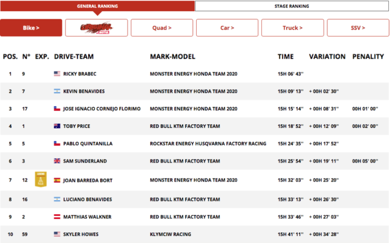Click the Australian flag beside Toby Price

tap(57, 126)
